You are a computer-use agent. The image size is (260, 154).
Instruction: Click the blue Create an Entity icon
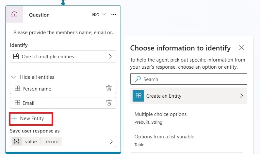(138, 96)
